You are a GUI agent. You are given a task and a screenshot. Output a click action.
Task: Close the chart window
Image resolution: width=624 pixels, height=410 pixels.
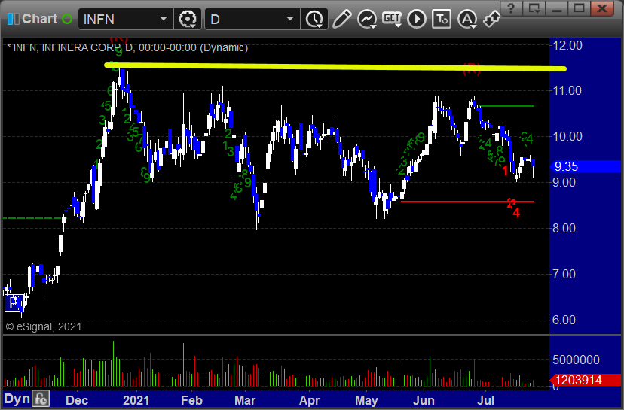(x=602, y=8)
